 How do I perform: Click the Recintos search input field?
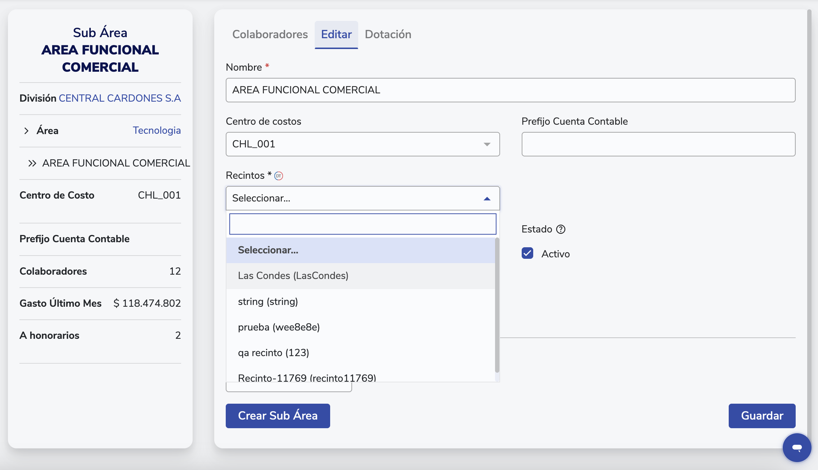tap(363, 224)
